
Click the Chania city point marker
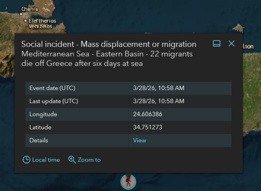click(x=22, y=14)
